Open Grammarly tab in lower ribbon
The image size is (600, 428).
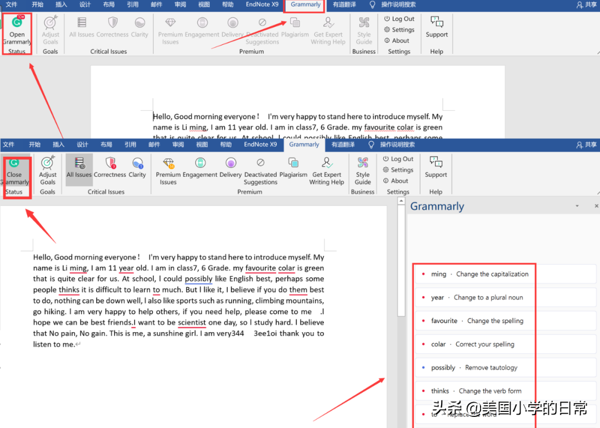click(x=304, y=145)
